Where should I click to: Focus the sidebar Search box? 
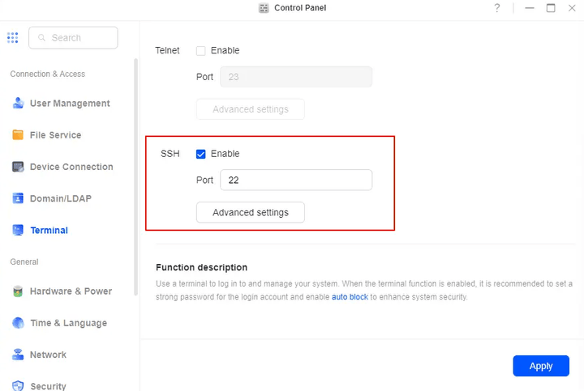(x=73, y=38)
